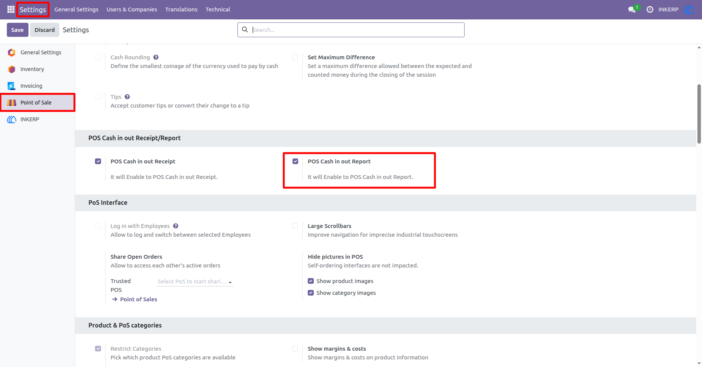This screenshot has height=367, width=702.
Task: Toggle the Restrict Categories checkbox
Action: click(x=98, y=348)
